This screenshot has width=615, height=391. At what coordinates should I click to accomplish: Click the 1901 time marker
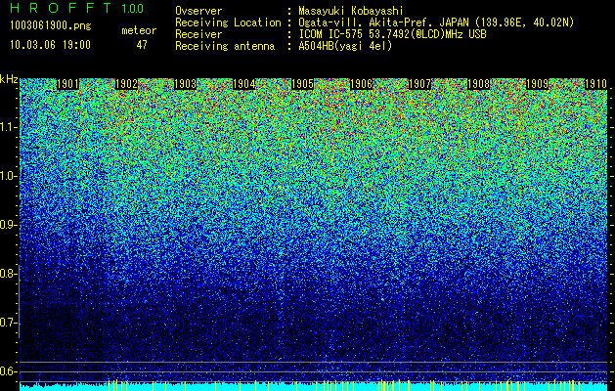point(67,84)
